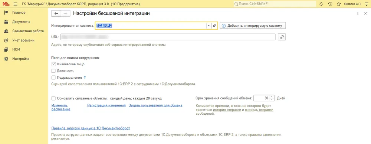Open the hamburger functions menu

[x=16, y=4]
